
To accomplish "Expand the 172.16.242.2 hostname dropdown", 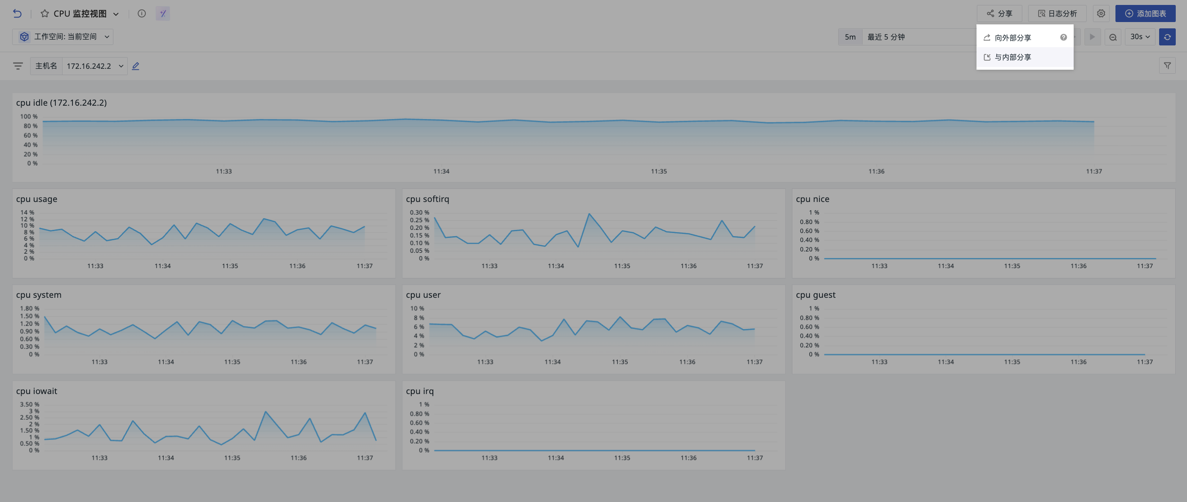I will coord(94,66).
